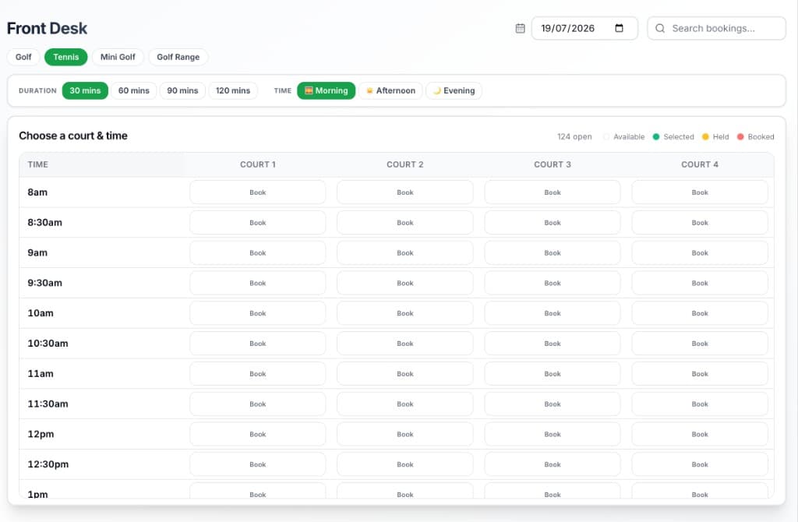Book Court 3 at 8:30am

[553, 223]
